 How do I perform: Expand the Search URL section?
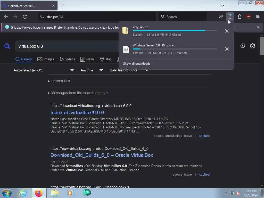tap(60, 81)
